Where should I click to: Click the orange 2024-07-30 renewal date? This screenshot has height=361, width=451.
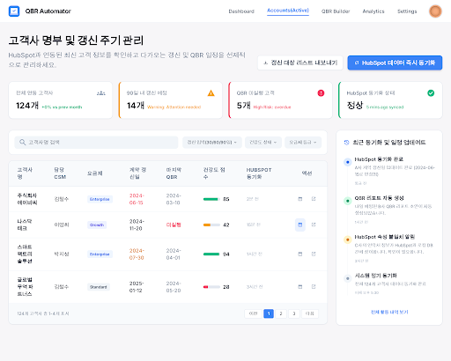tap(137, 254)
